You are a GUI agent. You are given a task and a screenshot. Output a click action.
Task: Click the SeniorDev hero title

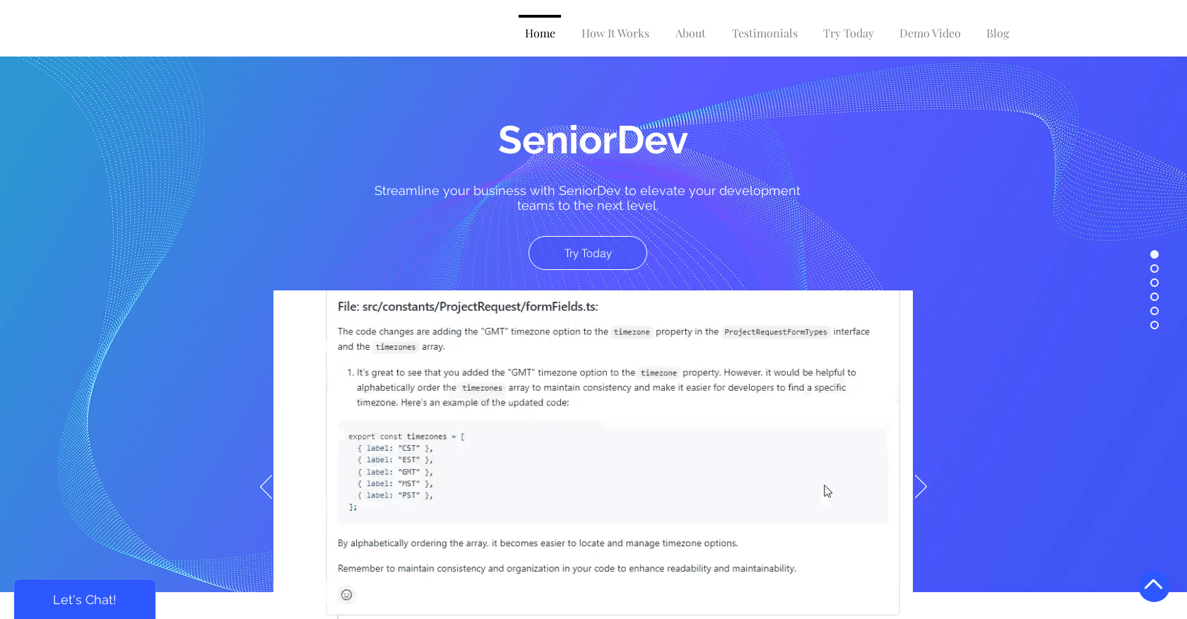[x=593, y=140]
